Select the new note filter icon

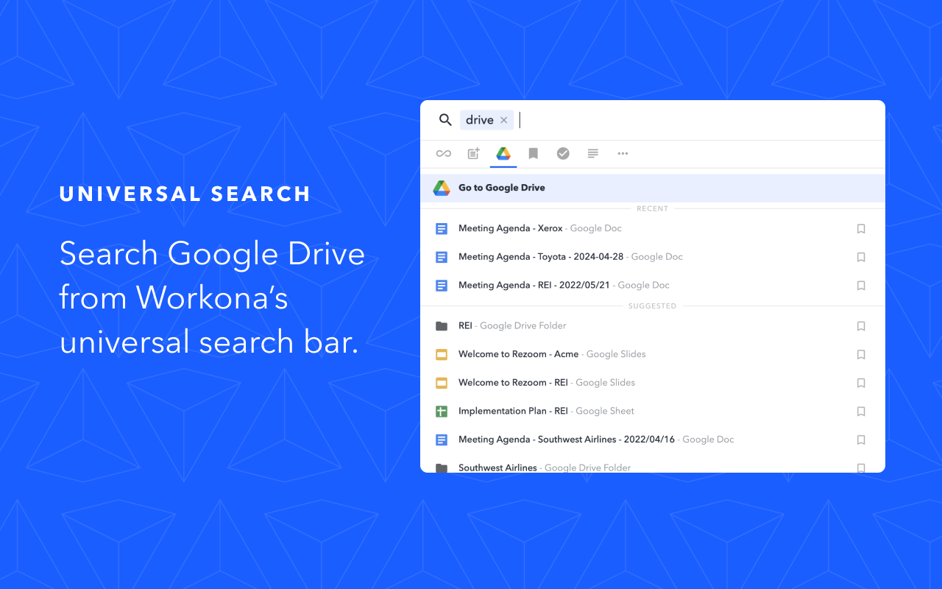474,153
